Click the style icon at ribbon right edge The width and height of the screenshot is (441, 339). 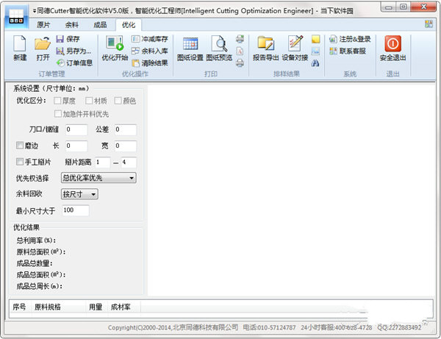[429, 24]
